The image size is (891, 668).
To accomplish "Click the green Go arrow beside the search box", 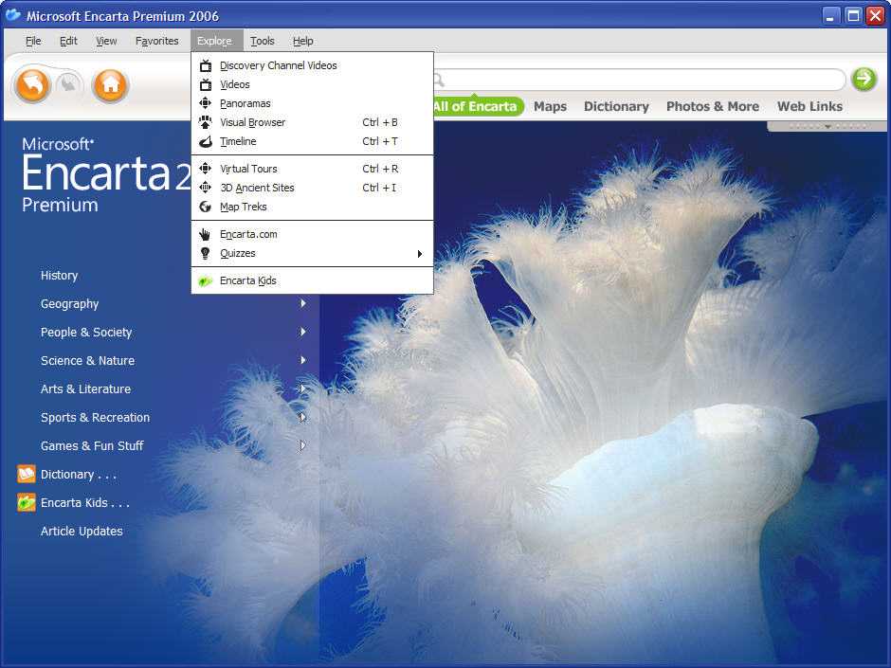I will pos(864,79).
